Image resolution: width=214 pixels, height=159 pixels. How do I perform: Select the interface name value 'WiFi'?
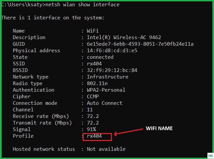(x=93, y=31)
